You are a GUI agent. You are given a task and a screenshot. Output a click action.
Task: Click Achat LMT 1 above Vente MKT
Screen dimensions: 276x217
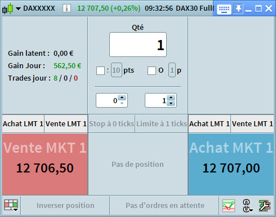(x=23, y=124)
